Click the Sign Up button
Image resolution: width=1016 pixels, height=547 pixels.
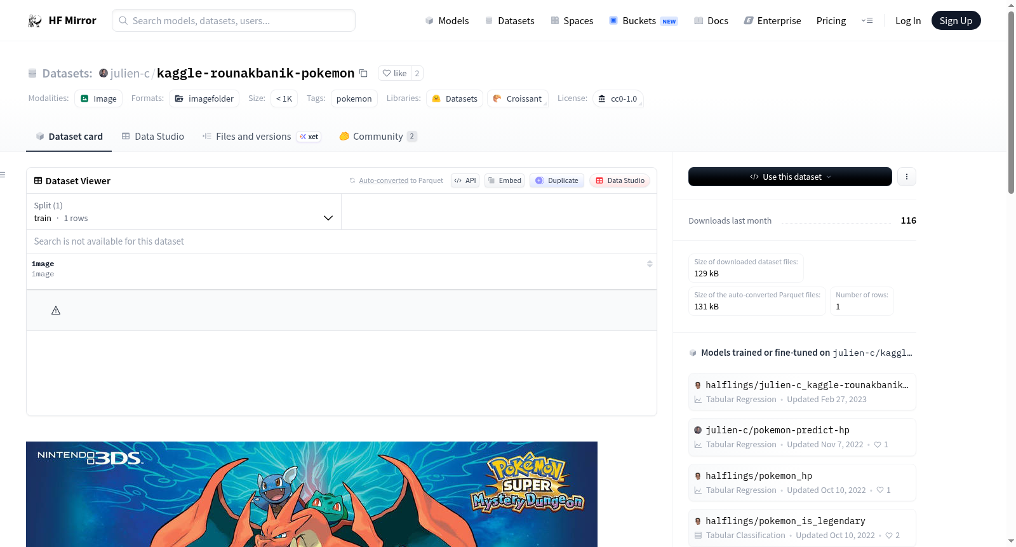tap(956, 21)
